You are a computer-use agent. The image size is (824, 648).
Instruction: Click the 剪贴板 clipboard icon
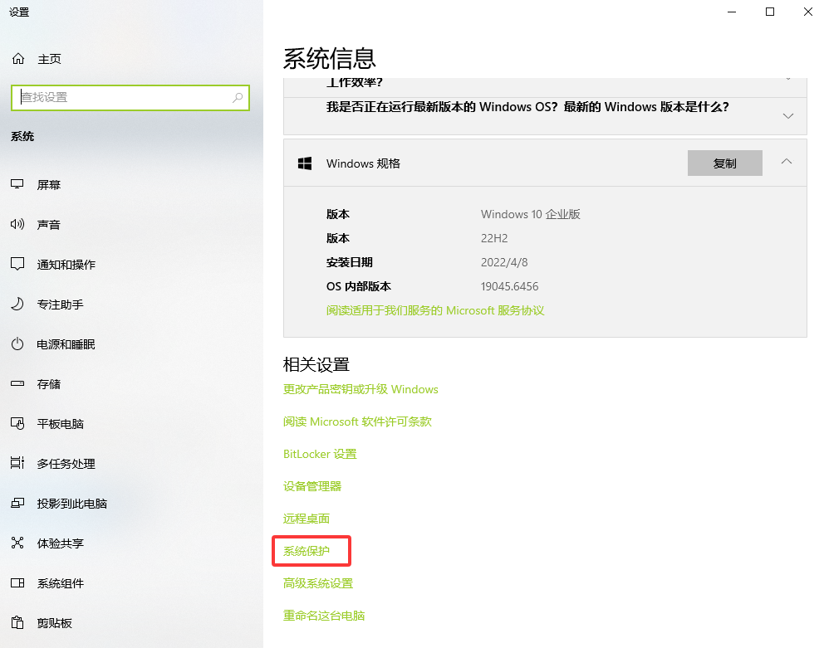pos(17,623)
